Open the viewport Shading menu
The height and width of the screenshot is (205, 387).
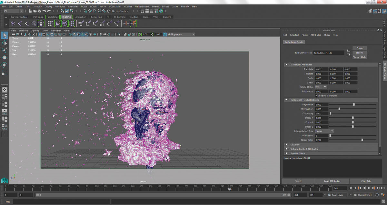[23, 31]
